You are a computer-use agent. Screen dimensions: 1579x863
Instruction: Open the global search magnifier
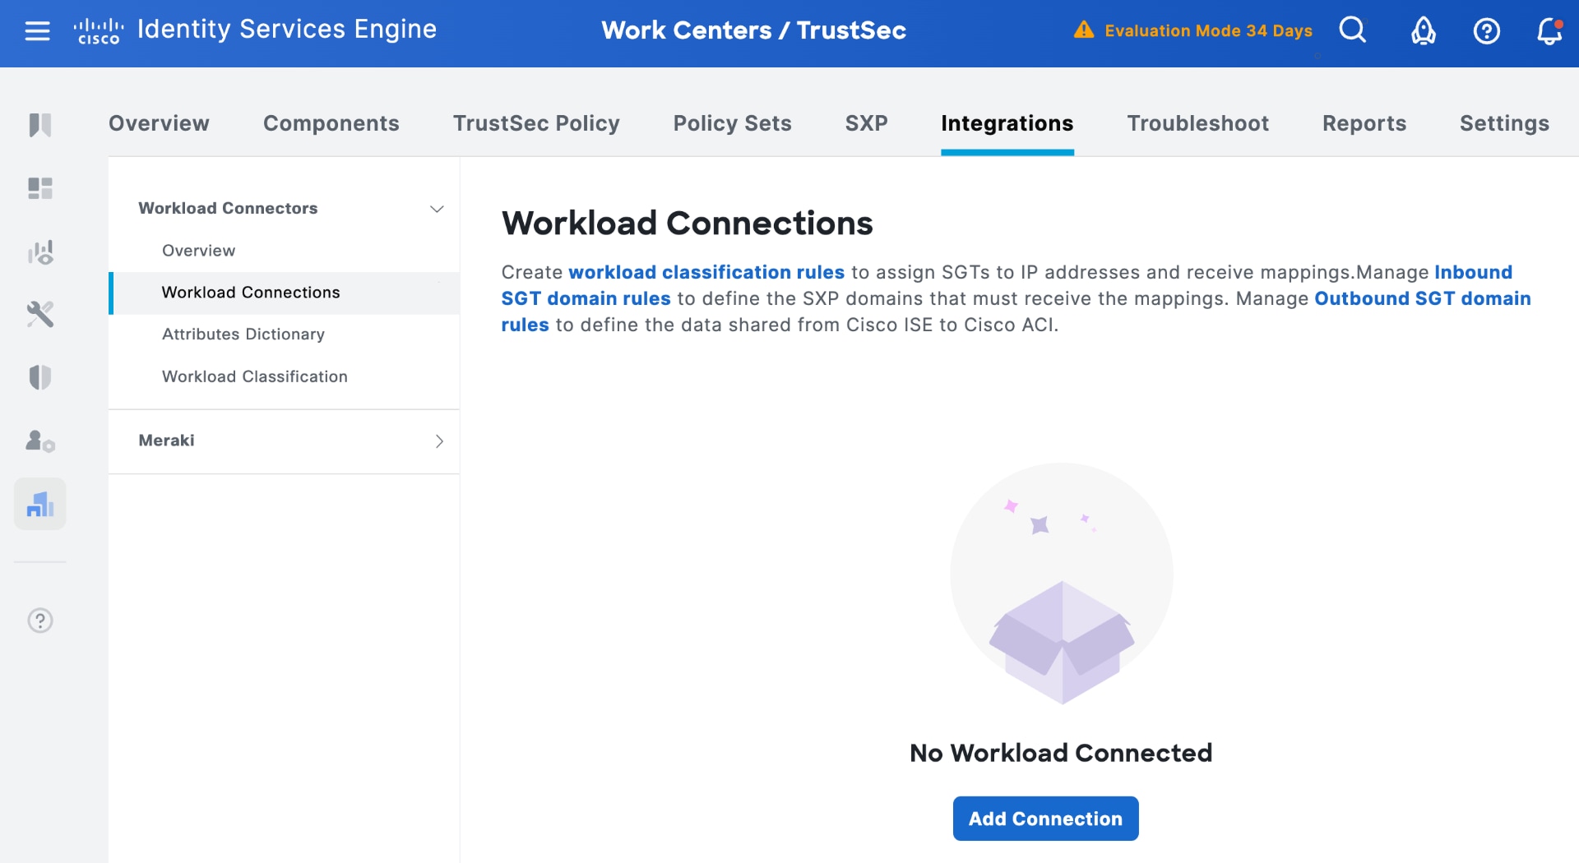[1351, 30]
